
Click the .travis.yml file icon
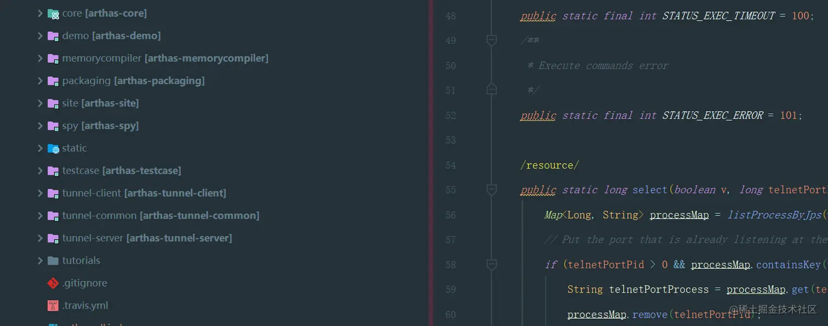[53, 306]
